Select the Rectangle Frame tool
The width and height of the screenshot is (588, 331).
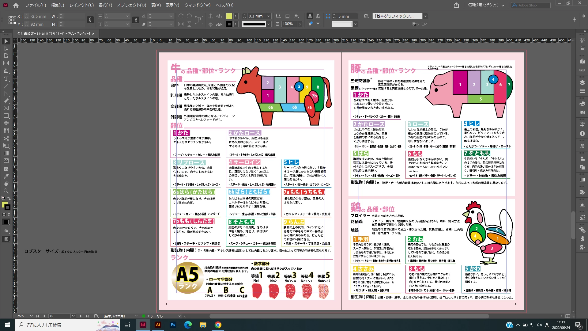point(6,108)
